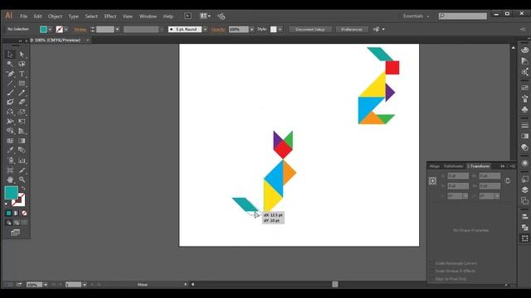531x298 pixels.
Task: Select the Scale tool
Action: point(22,112)
